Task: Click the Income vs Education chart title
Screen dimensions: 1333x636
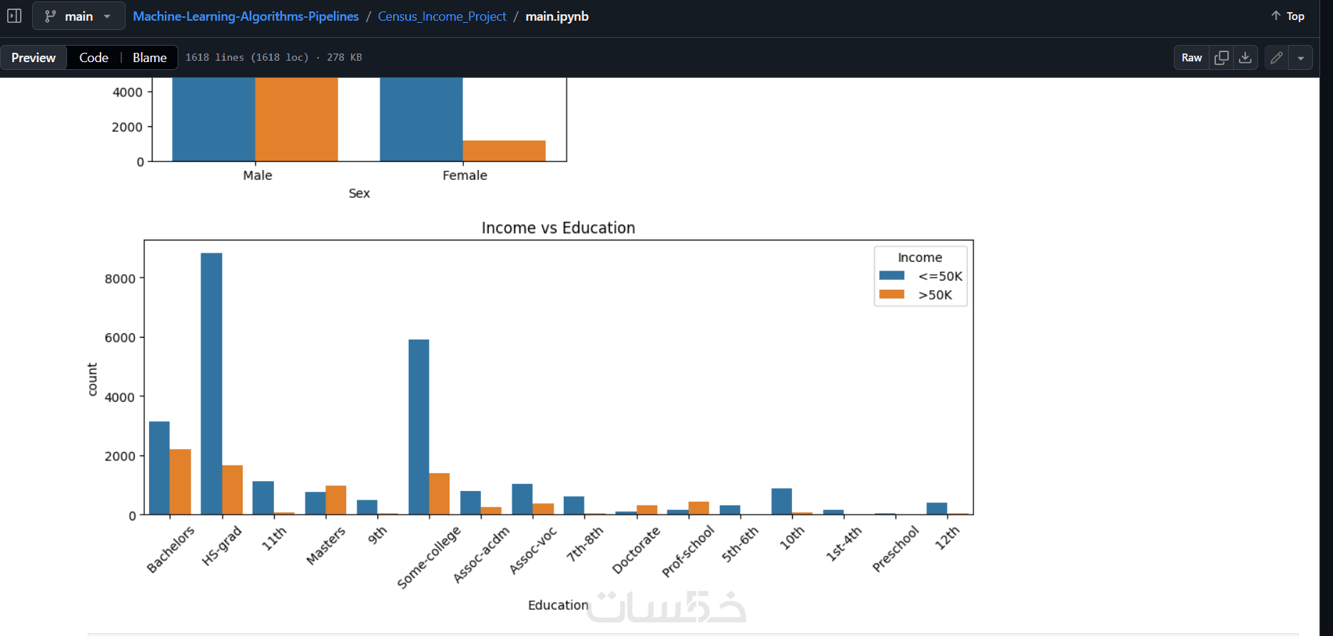Action: (x=558, y=228)
